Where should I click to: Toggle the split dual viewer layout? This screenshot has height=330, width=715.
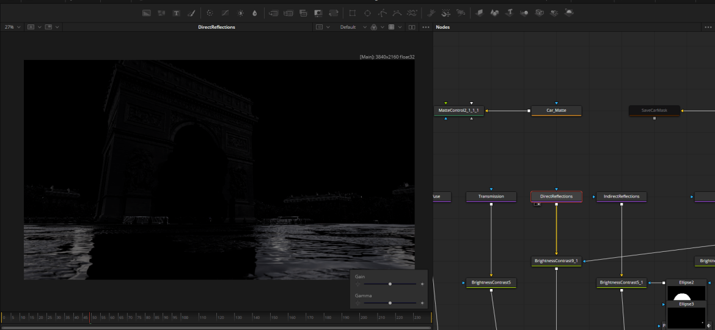[x=411, y=27]
